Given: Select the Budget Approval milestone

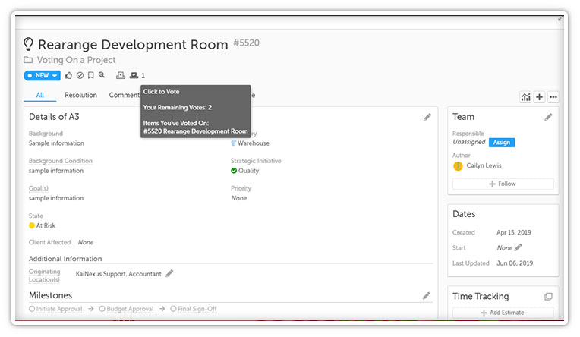Looking at the screenshot, I should (126, 309).
